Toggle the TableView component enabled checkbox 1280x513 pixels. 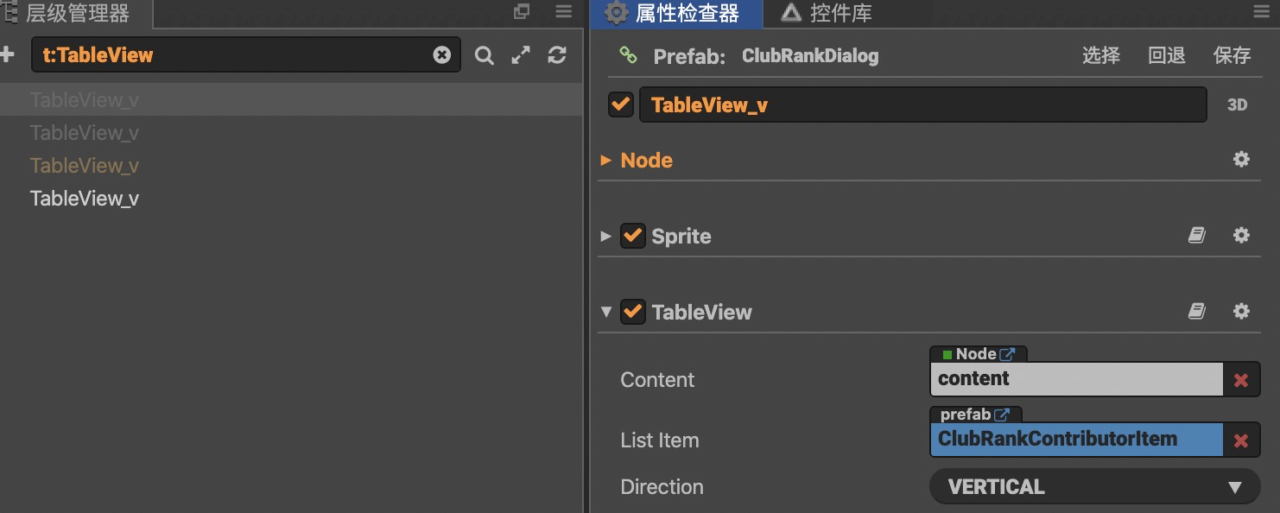(633, 312)
